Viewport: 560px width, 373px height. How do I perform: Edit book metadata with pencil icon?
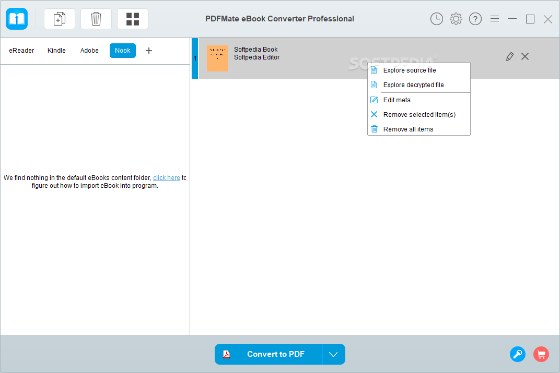(x=510, y=56)
